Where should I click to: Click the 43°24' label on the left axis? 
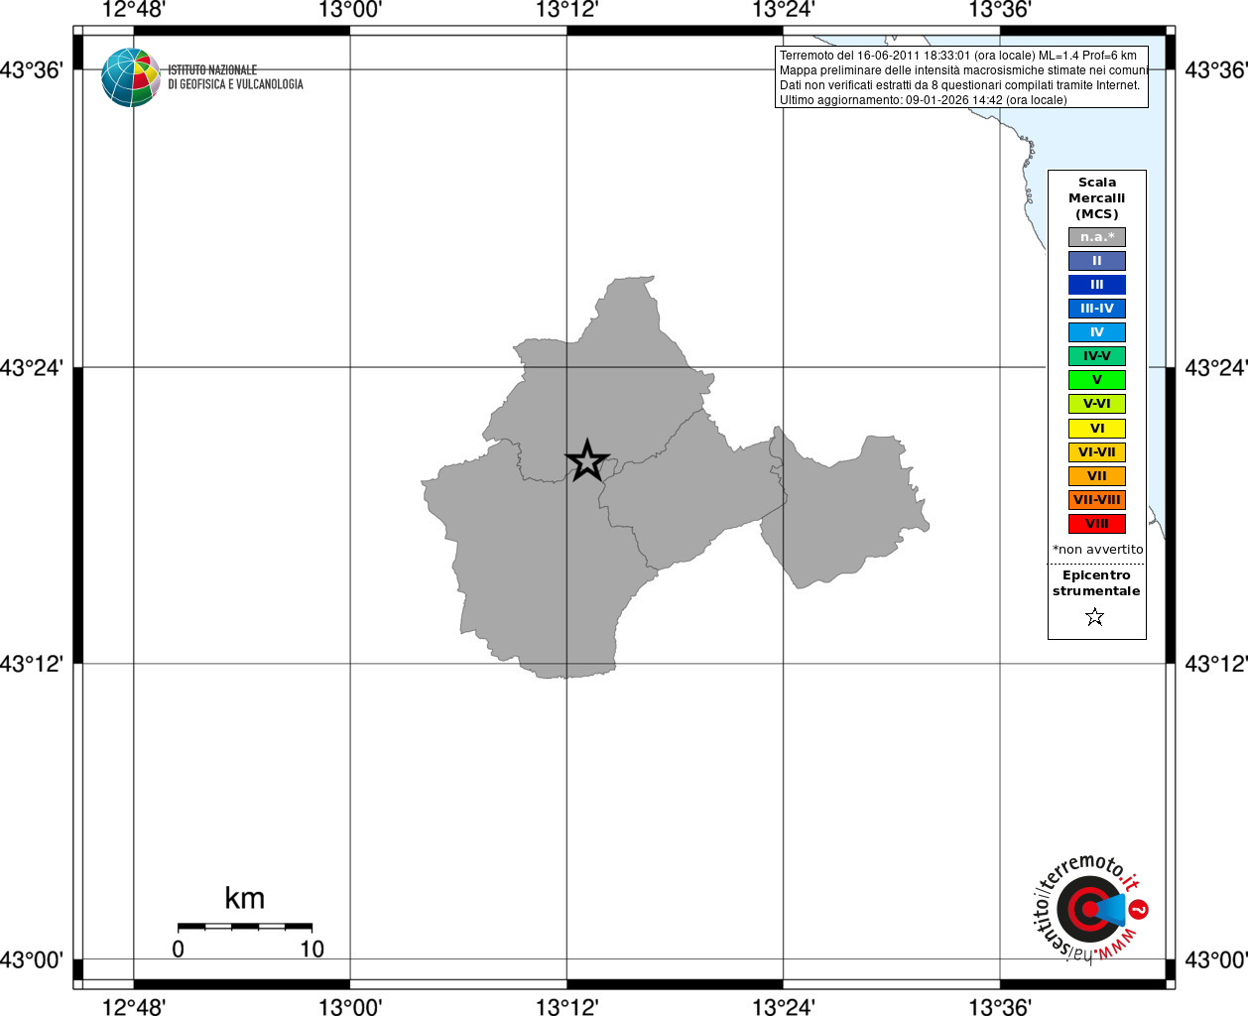coord(32,368)
